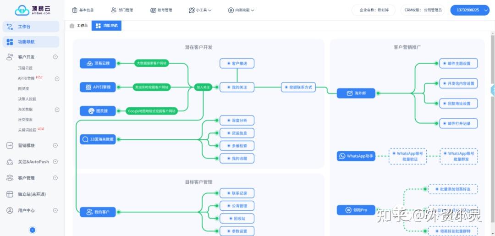The image size is (495, 236).
Task: Launch the WhatsApp助手 node
Action: (356, 156)
